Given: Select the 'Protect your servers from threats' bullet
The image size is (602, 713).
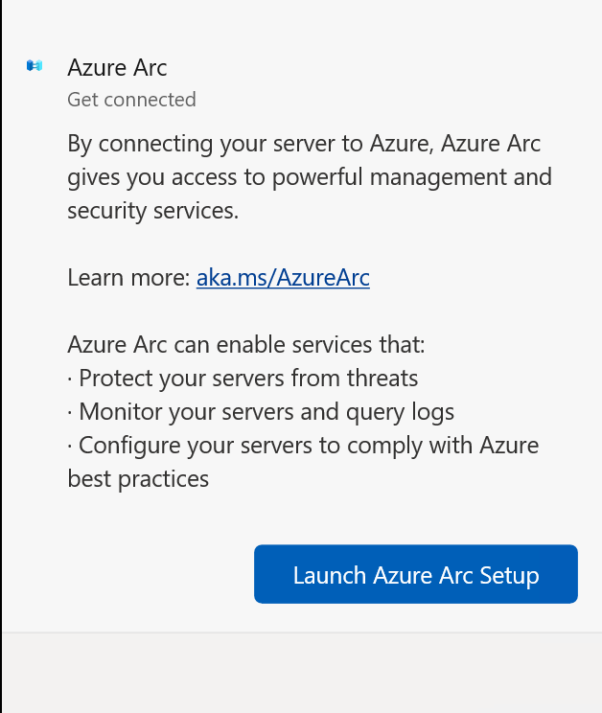Looking at the screenshot, I should pos(243,379).
